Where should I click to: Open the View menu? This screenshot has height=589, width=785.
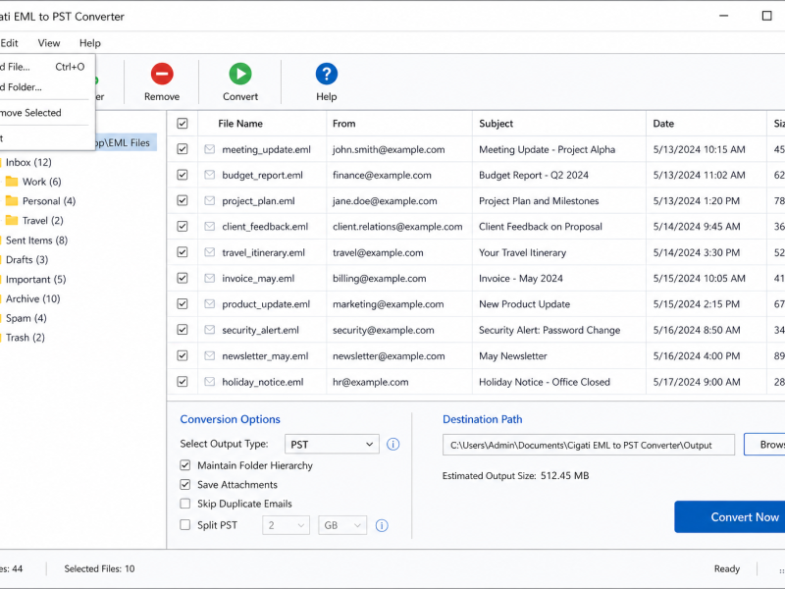49,43
